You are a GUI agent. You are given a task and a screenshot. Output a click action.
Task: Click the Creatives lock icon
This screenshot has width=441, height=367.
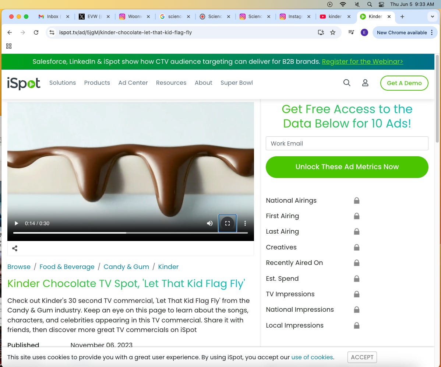(x=357, y=247)
